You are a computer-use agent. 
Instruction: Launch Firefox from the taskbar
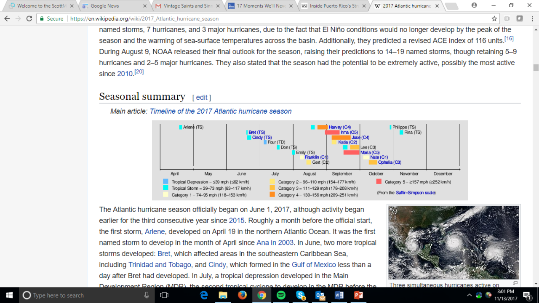242,295
